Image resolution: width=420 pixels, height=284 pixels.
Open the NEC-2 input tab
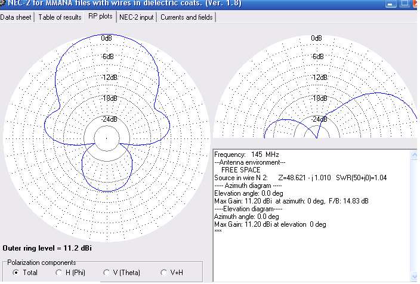137,17
